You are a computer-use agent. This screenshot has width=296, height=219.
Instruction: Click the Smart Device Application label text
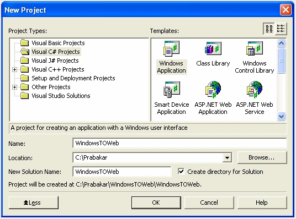coord(171,108)
